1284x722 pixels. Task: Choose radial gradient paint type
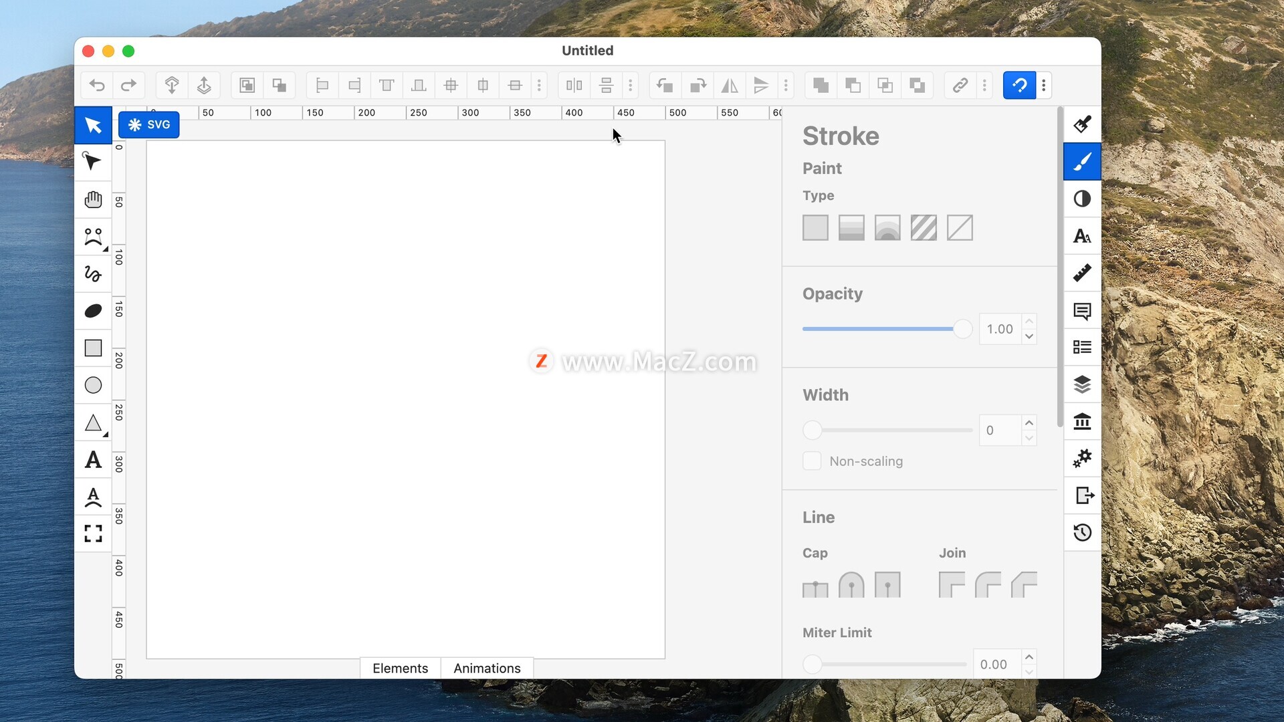[x=887, y=228]
